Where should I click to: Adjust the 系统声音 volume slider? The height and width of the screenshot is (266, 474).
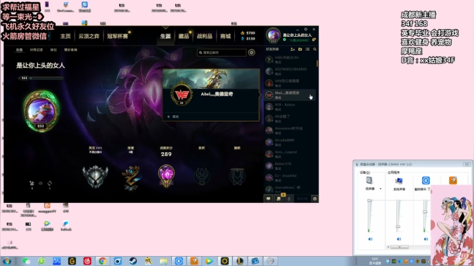[398, 226]
